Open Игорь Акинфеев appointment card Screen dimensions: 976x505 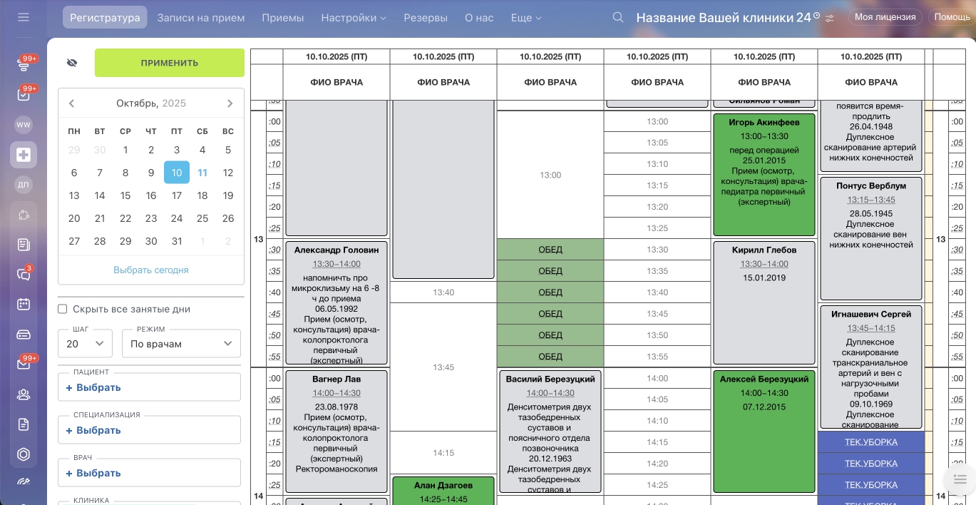tap(764, 175)
